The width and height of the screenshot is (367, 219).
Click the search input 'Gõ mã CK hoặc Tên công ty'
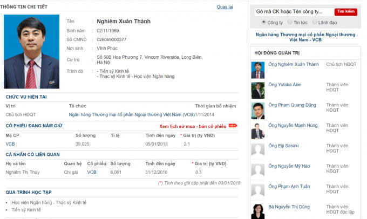tap(294, 11)
